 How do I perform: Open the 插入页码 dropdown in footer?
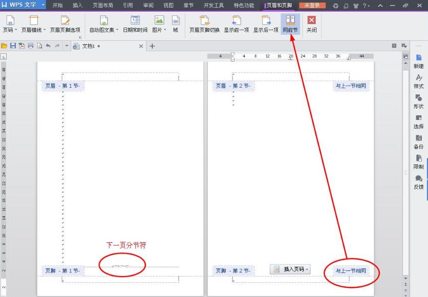290,269
